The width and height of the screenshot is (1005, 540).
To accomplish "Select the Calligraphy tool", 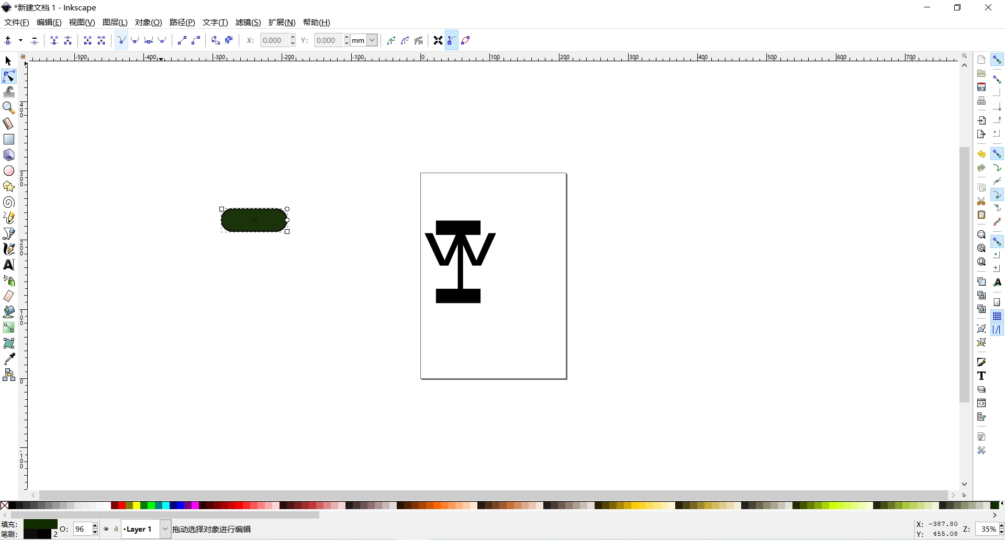I will tap(9, 249).
